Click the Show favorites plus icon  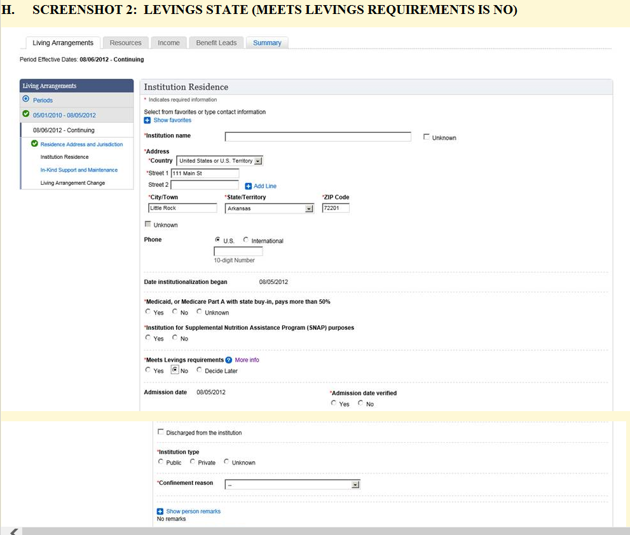tap(147, 120)
